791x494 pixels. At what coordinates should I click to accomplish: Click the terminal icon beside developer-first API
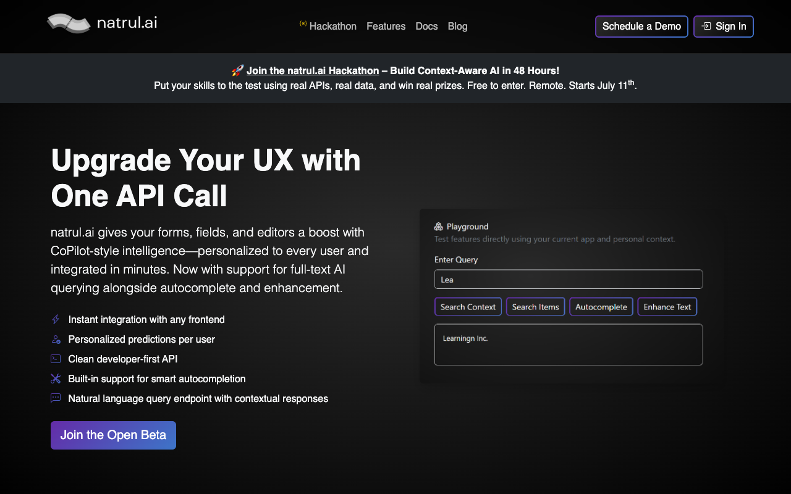pyautogui.click(x=56, y=359)
